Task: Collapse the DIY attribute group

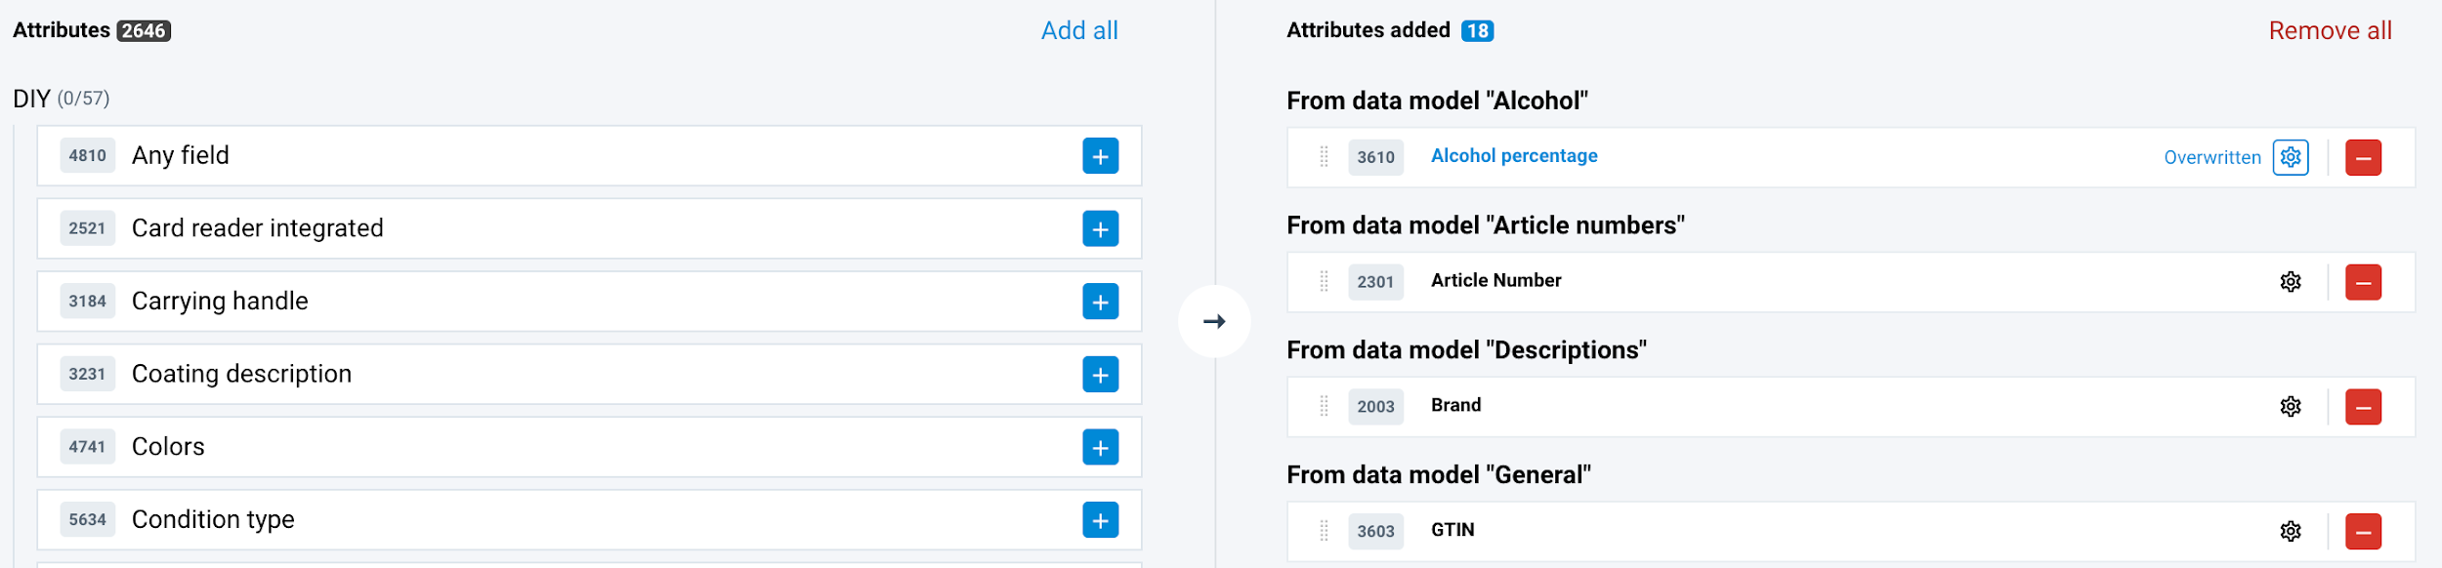Action: coord(32,99)
